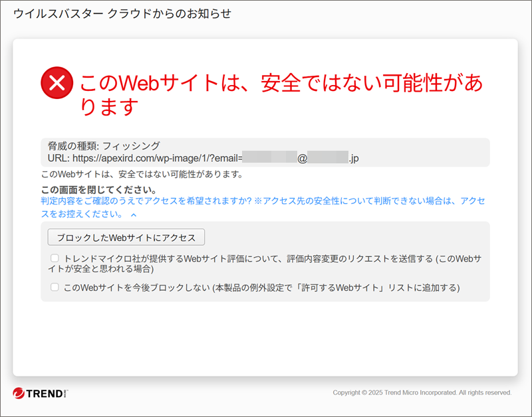This screenshot has width=532, height=417.
Task: Click the '脅威の種類: フィッシング' text
Action: coord(104,145)
